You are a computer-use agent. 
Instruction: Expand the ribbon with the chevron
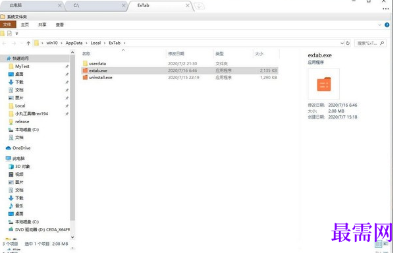coord(380,25)
